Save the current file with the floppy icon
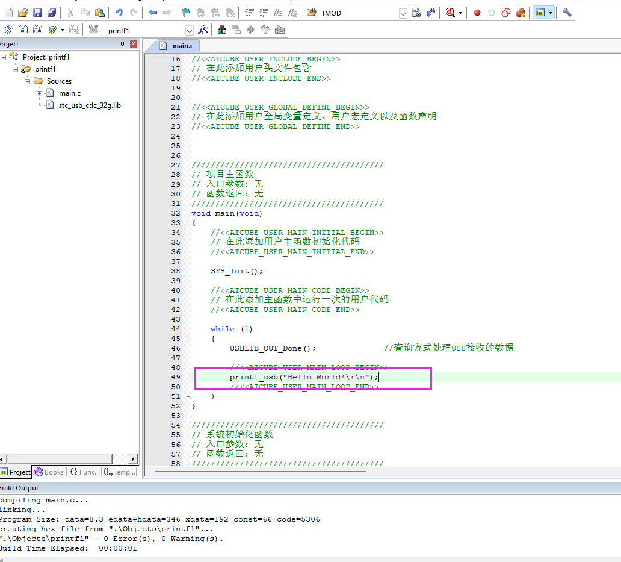This screenshot has width=621, height=562. [37, 13]
